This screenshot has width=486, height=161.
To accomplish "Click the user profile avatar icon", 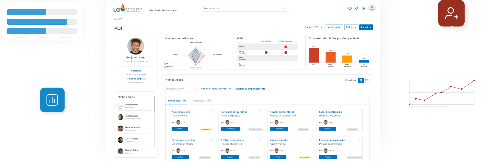I will tap(372, 8).
